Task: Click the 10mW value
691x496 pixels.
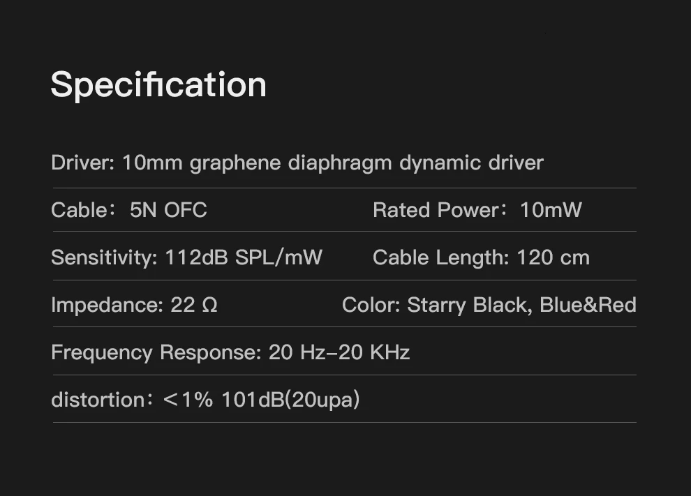Action: point(551,210)
